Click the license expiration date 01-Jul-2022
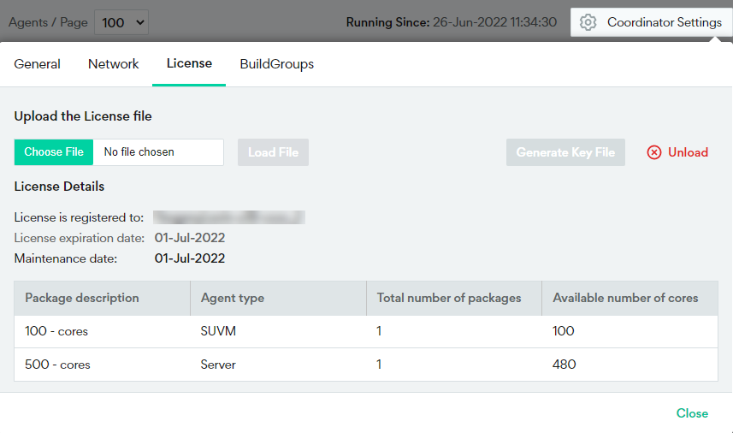The width and height of the screenshot is (733, 433). point(190,238)
